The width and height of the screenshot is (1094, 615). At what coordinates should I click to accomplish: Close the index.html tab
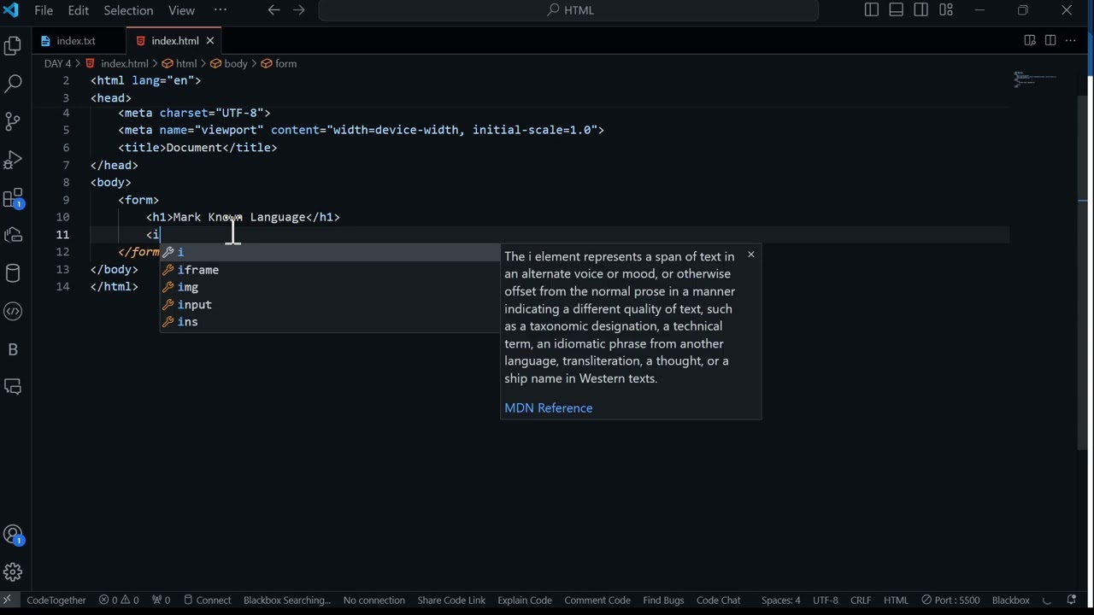tap(210, 40)
